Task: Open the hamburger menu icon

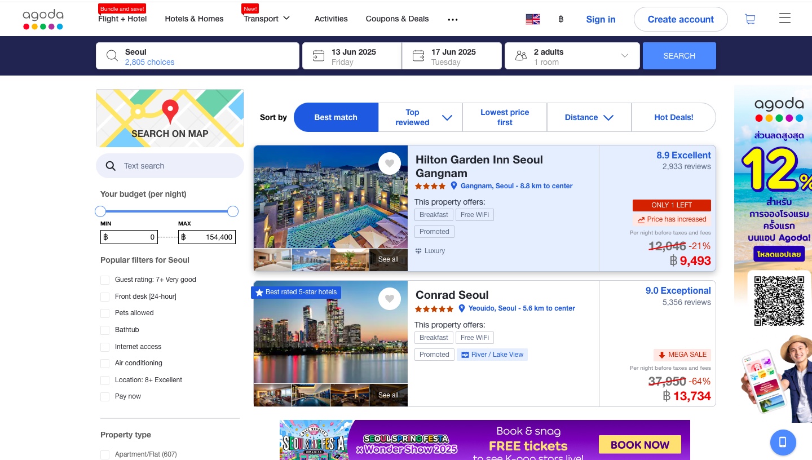Action: pyautogui.click(x=784, y=19)
